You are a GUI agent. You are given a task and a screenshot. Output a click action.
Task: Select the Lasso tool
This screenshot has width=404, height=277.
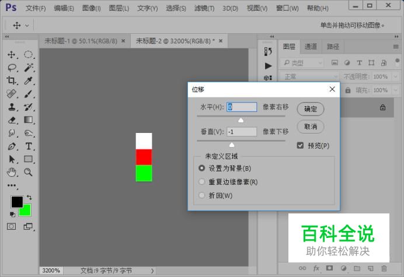pyautogui.click(x=11, y=68)
